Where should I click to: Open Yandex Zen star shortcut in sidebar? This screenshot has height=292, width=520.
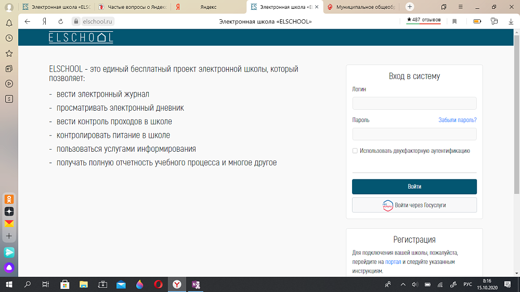tap(9, 211)
